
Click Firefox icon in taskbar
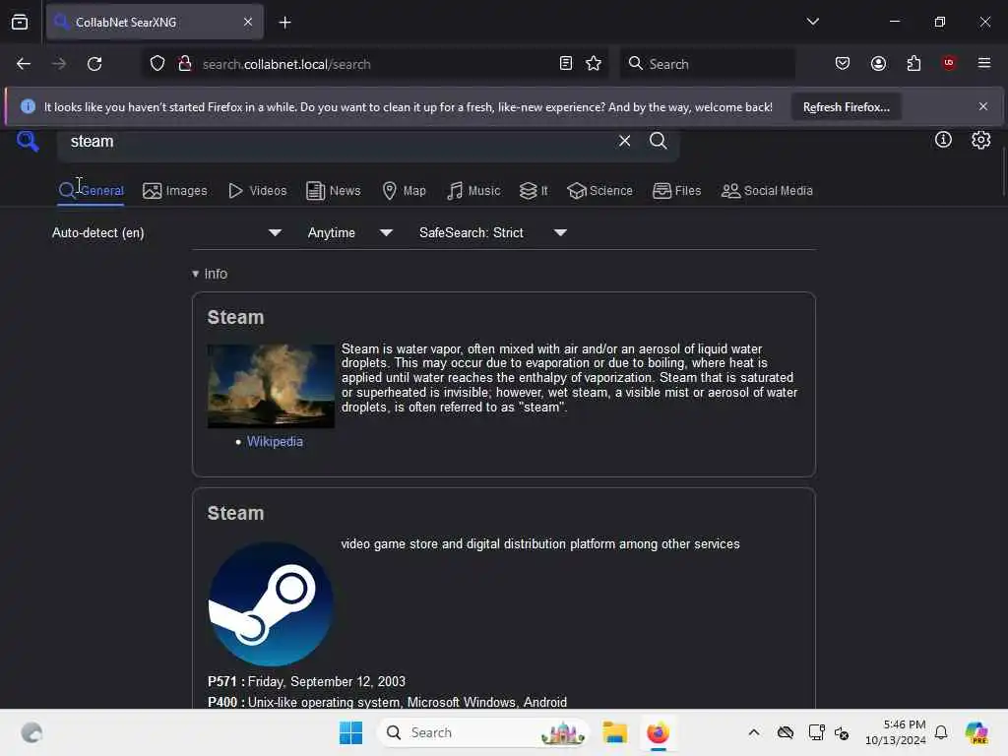click(x=658, y=732)
